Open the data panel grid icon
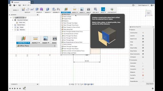 [10, 5]
